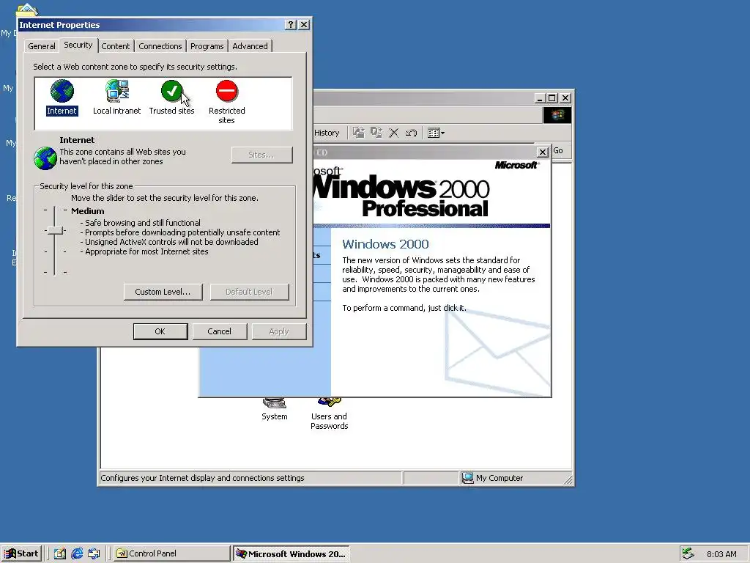The height and width of the screenshot is (563, 750).
Task: Click 'Configures your Internet display' status text
Action: [x=202, y=478]
